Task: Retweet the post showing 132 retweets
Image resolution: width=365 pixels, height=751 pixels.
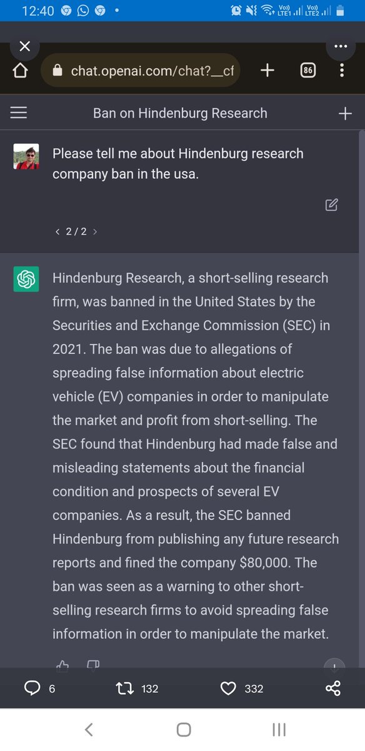Action: coord(126,688)
